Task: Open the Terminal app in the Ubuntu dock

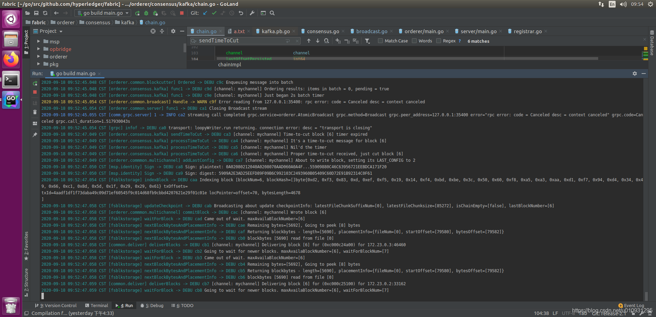Action: [11, 80]
